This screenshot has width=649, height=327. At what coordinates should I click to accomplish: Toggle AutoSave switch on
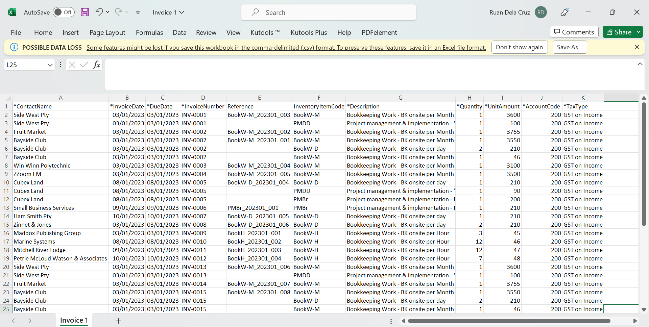[64, 12]
